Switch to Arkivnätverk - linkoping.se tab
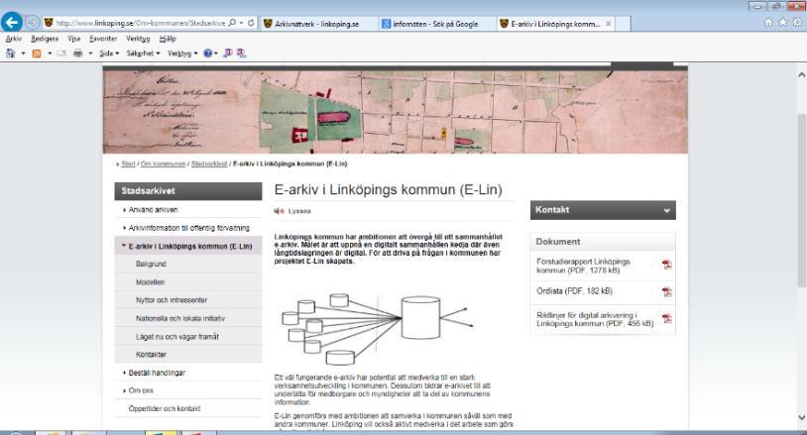The width and height of the screenshot is (807, 435). point(317,24)
